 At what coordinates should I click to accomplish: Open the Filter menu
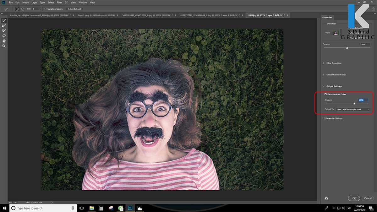tap(59, 3)
